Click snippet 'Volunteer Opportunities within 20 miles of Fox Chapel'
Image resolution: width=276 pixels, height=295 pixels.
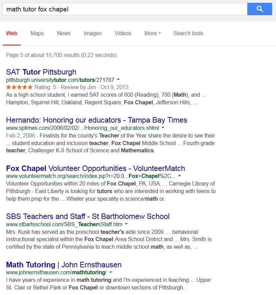click(x=111, y=191)
